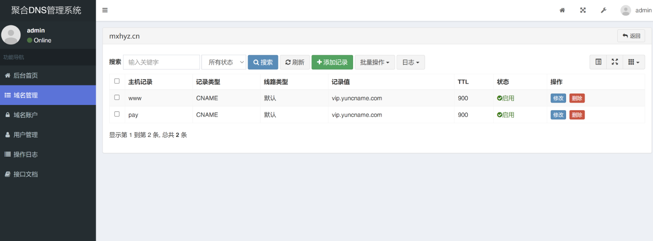Viewport: 653px width, 241px height.
Task: Open 接口文档 in sidebar
Action: click(x=48, y=174)
